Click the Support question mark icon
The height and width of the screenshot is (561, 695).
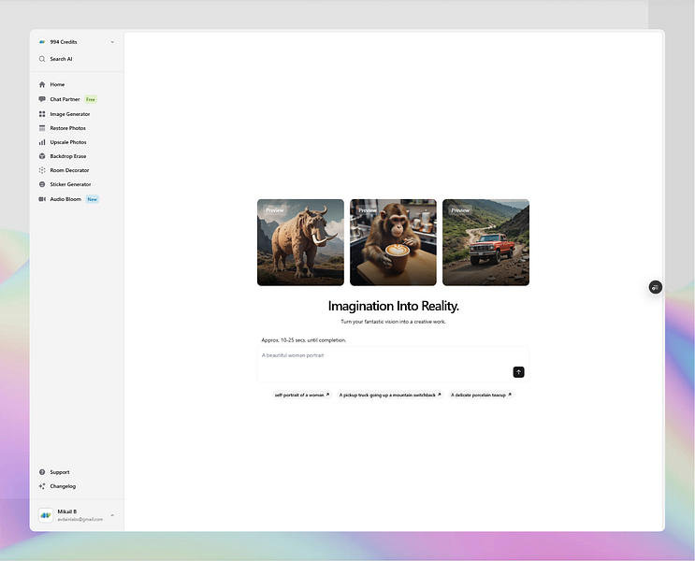[42, 472]
